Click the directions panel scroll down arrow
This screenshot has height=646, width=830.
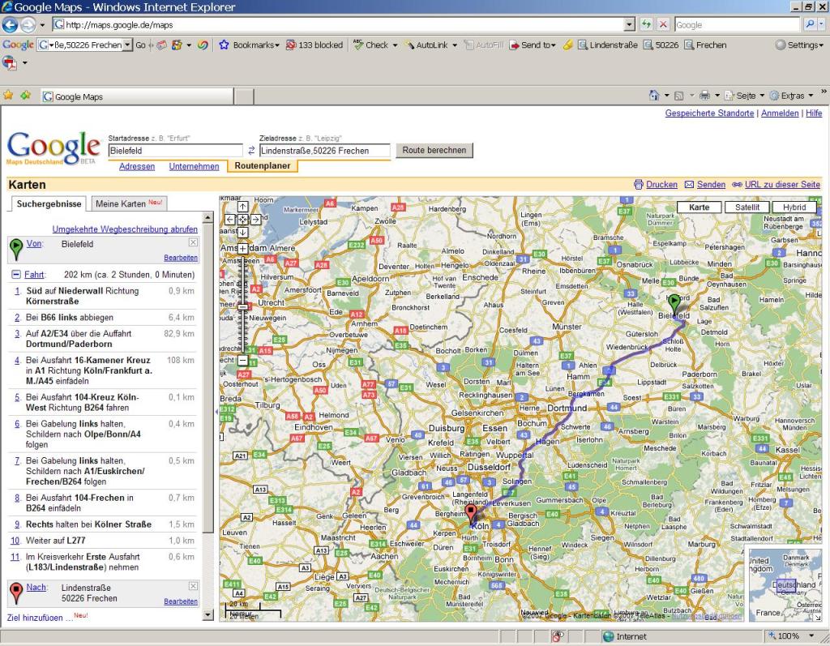pyautogui.click(x=208, y=614)
